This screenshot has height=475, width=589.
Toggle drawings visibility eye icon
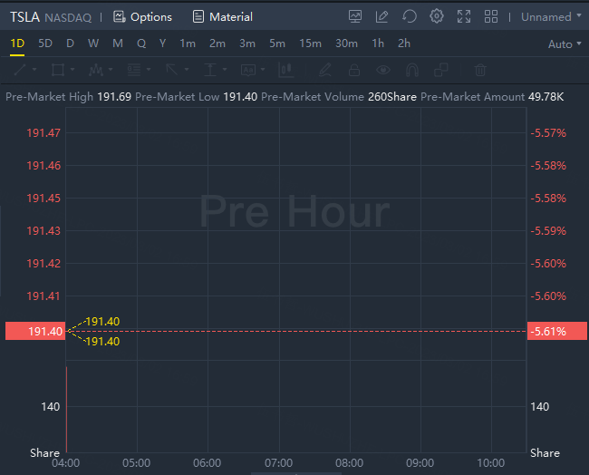[x=383, y=70]
